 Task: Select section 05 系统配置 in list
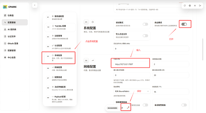(60, 58)
